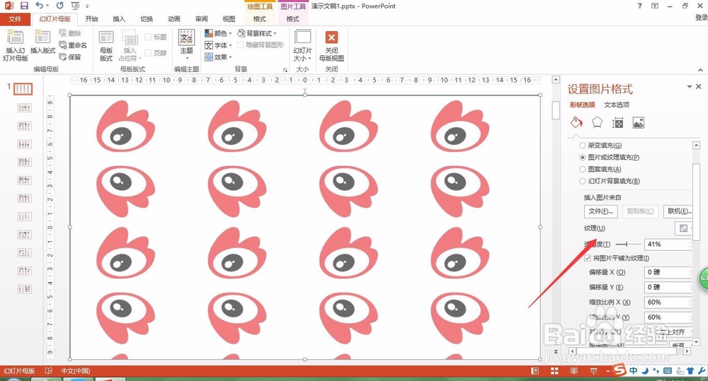Edit Scale X (缩放比例 X) 60% field
Screen dimensions: 708x381
(x=667, y=302)
